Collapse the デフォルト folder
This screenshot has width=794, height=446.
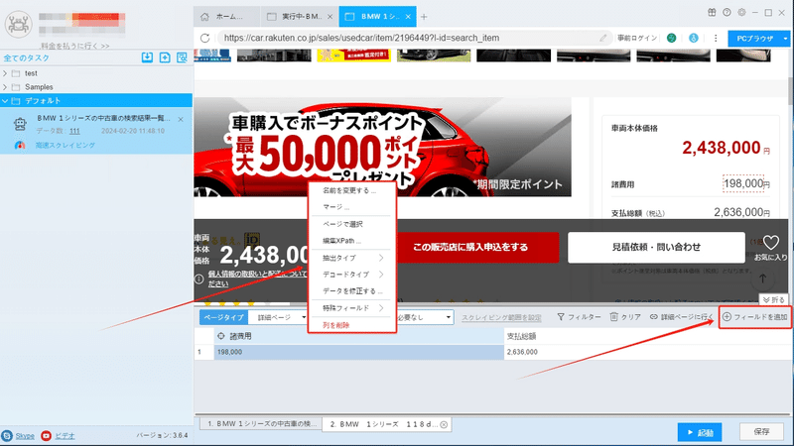[5, 101]
